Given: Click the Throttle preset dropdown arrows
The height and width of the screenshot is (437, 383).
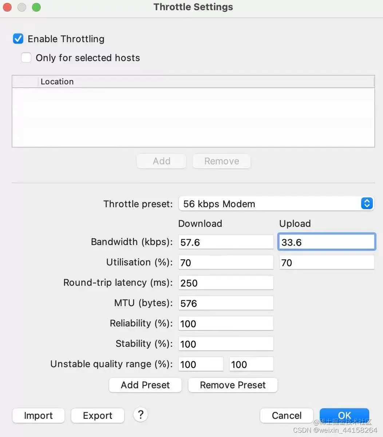Looking at the screenshot, I should click(367, 204).
